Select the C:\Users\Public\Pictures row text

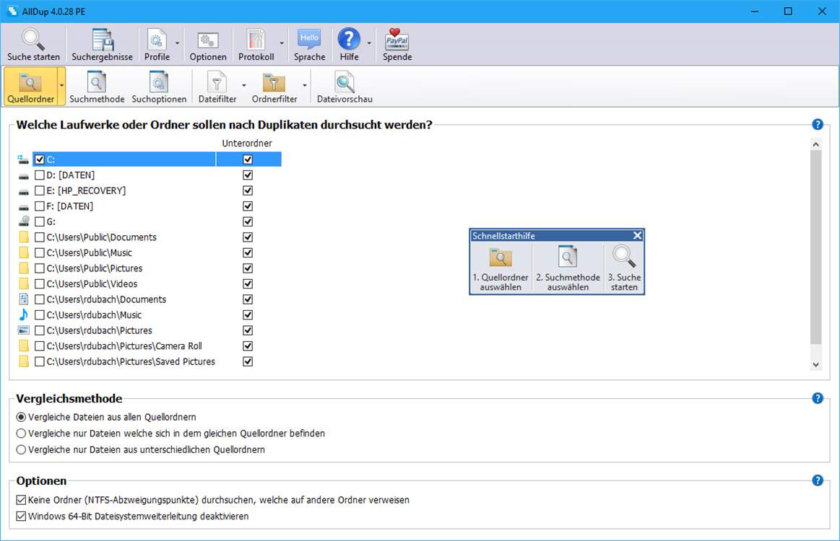pyautogui.click(x=95, y=268)
